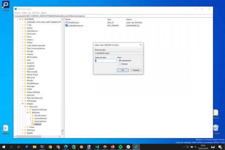Open Visual Studio Code from taskbar
This screenshot has width=225, height=150.
[97, 147]
